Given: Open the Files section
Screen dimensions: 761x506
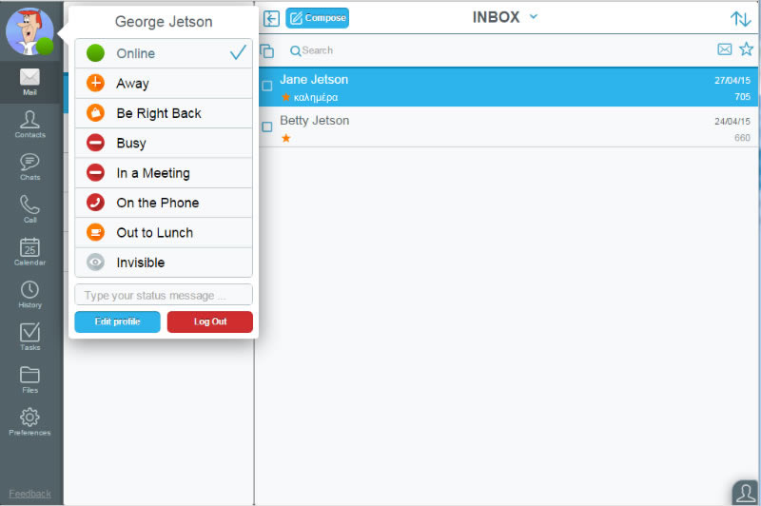Looking at the screenshot, I should 29,379.
